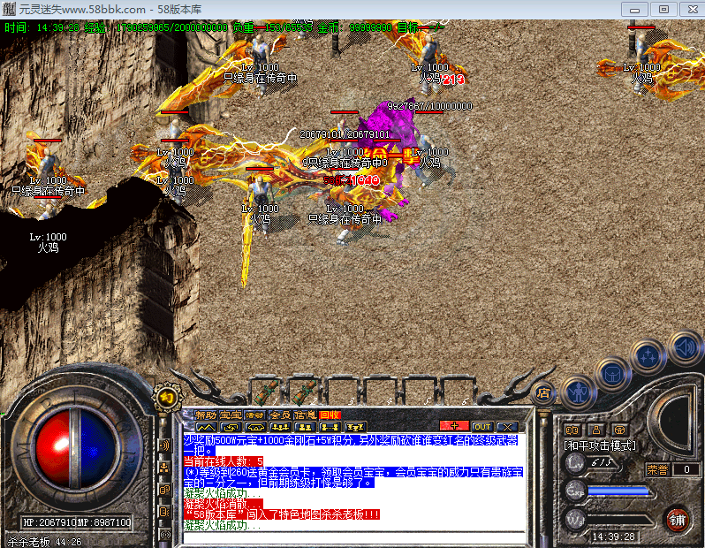Open the 宝宝 pet tab
This screenshot has height=548, width=705.
pos(231,415)
